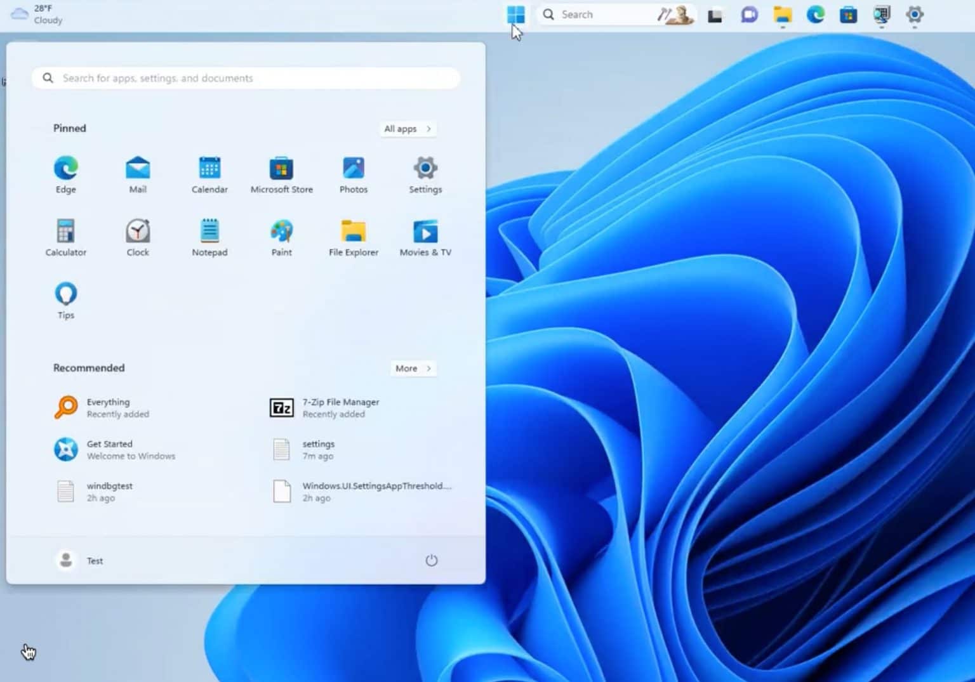Open the Start menu via the Windows logo
The width and height of the screenshot is (975, 682).
tap(515, 15)
